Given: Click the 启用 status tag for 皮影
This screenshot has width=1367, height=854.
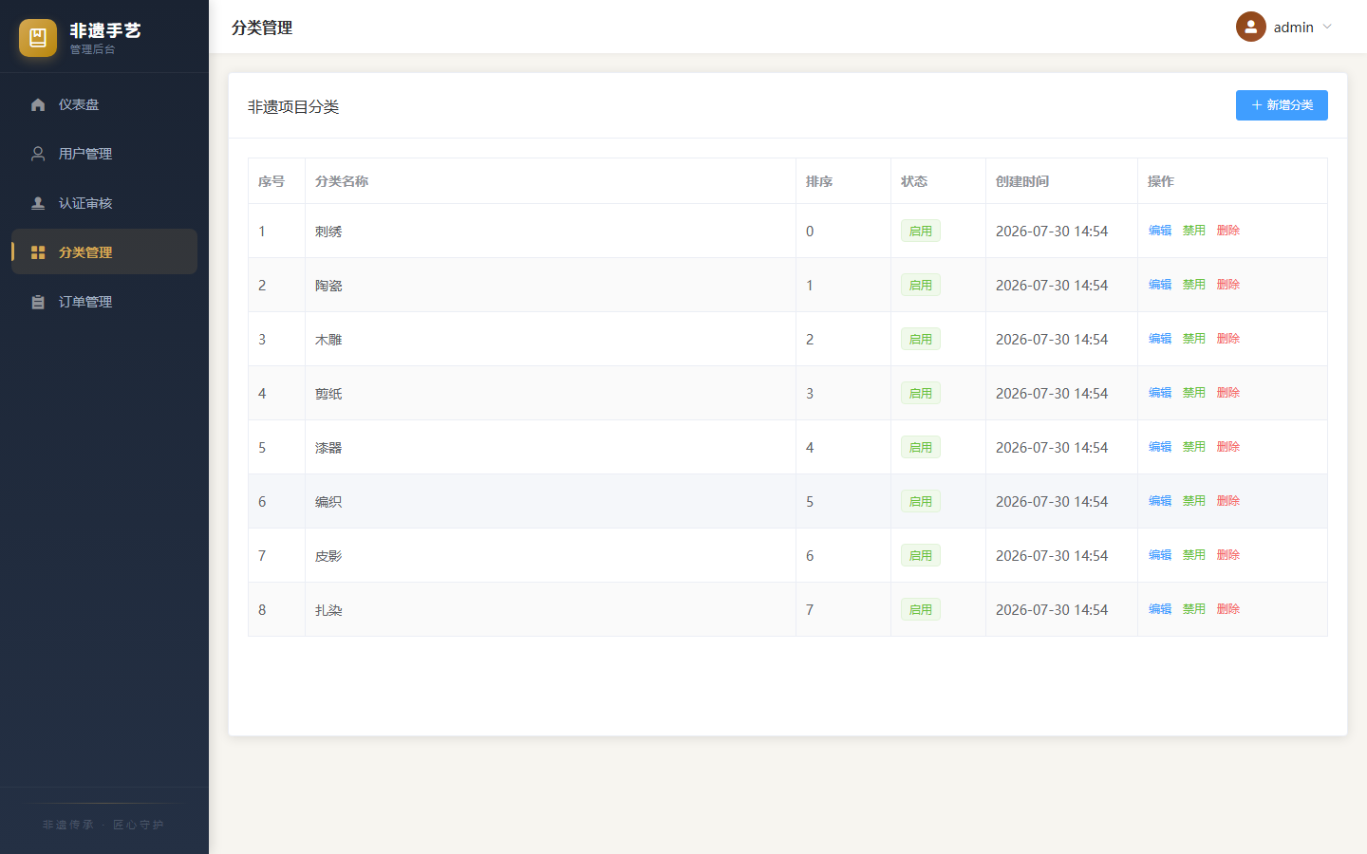Looking at the screenshot, I should 921,555.
